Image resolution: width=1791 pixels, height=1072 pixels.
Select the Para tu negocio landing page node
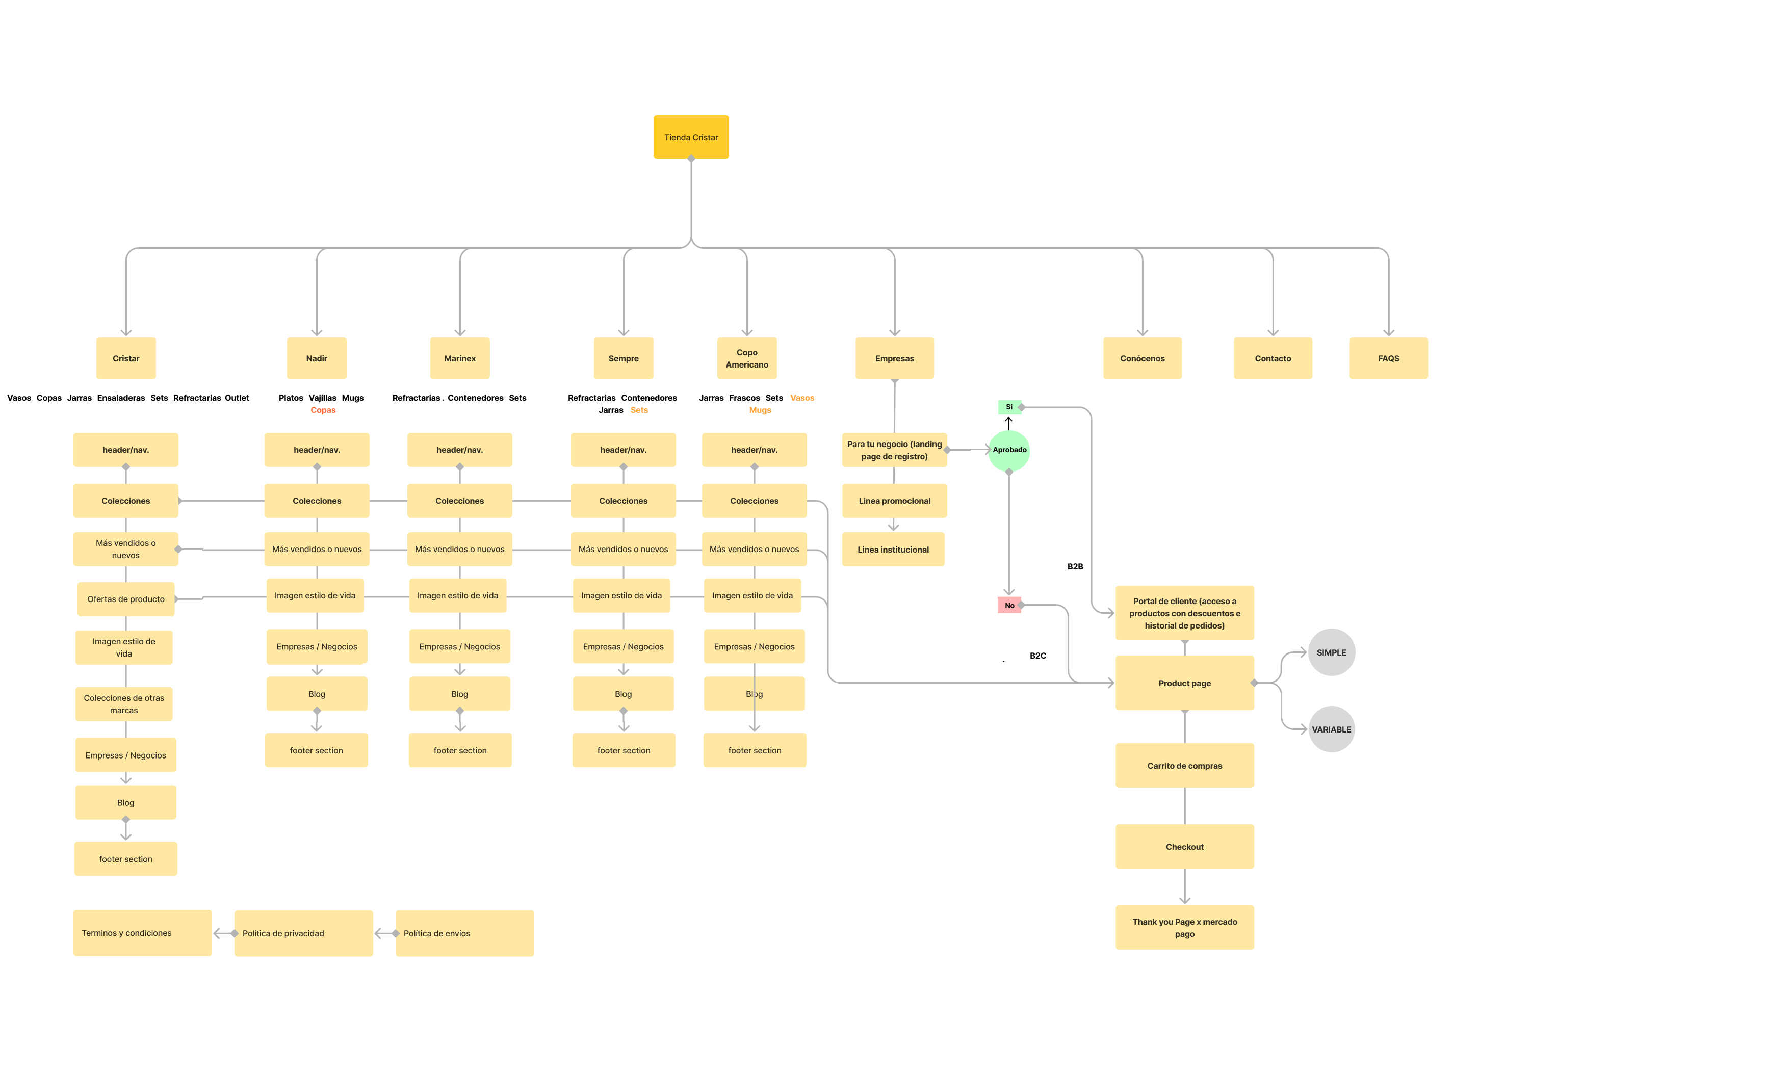click(894, 450)
